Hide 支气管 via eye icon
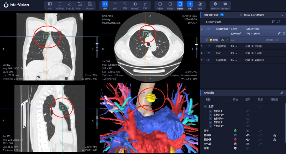The height and width of the screenshot is (154, 286). click(248, 144)
